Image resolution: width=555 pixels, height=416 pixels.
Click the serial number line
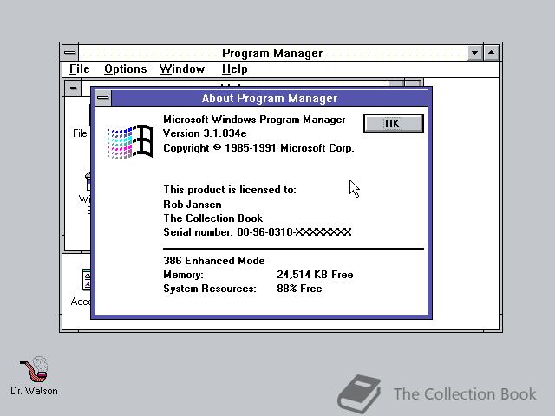[258, 232]
